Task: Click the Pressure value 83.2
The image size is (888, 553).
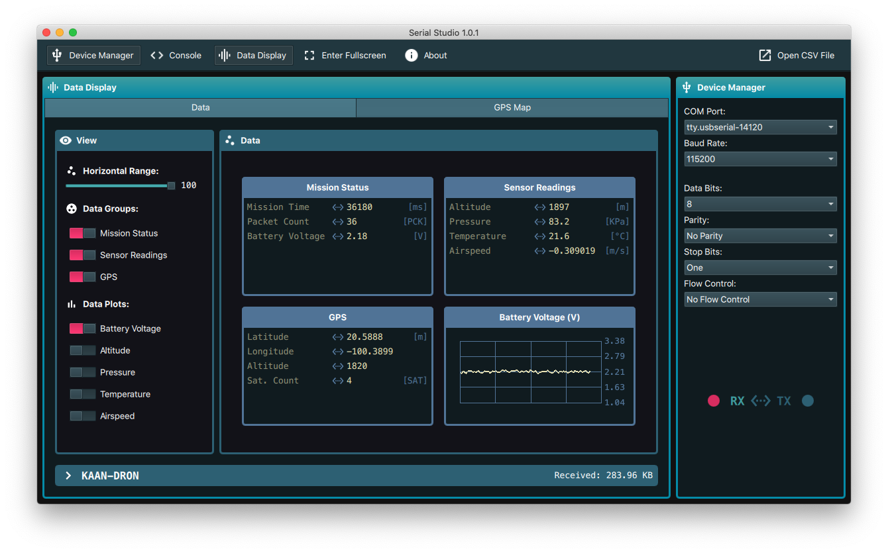Action: (x=559, y=222)
